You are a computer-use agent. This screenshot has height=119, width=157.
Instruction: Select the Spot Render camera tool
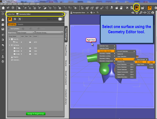click(x=143, y=8)
